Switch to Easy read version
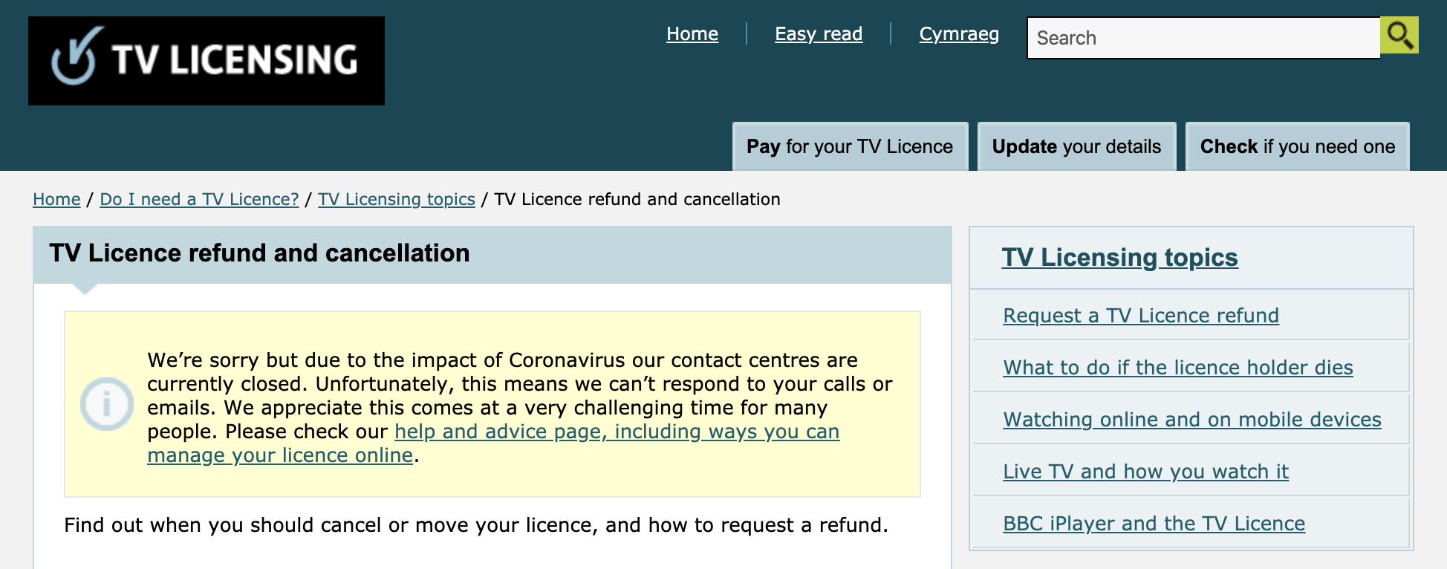Image resolution: width=1447 pixels, height=569 pixels. (819, 34)
